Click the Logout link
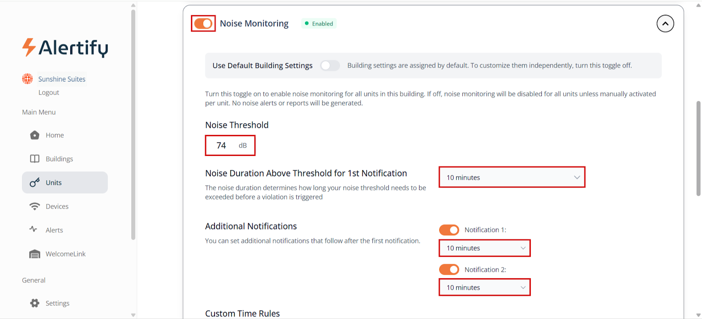702x319 pixels. pos(49,92)
